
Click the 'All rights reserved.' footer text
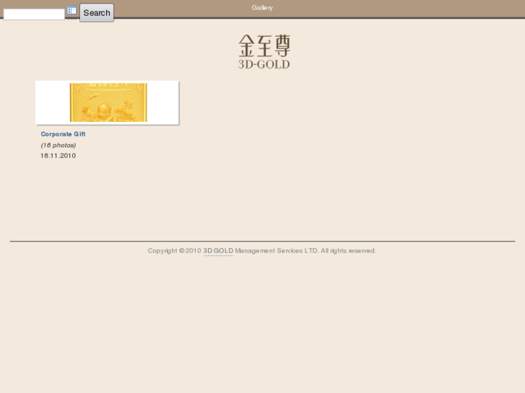pos(349,251)
